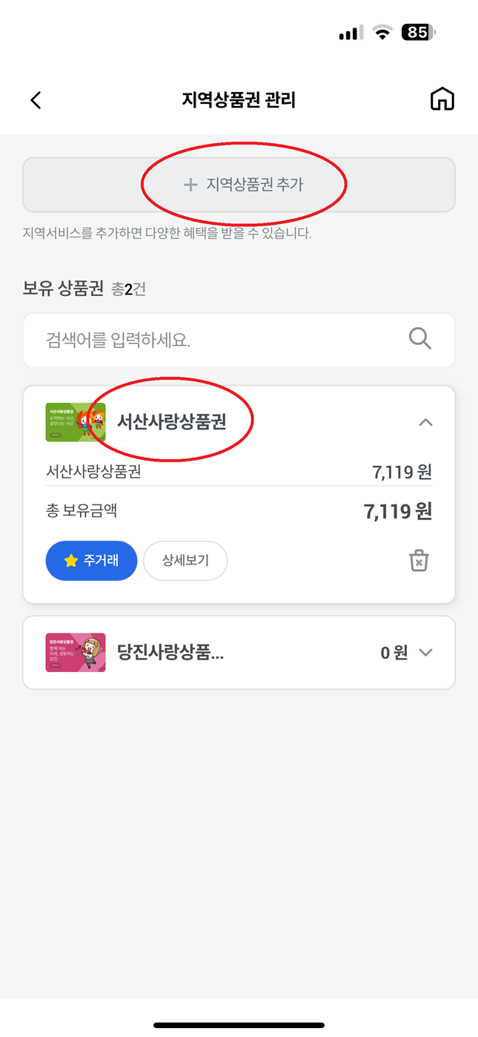Tap the 서산사랑상품권 card title
Image resolution: width=478 pixels, height=1037 pixels.
tap(171, 422)
